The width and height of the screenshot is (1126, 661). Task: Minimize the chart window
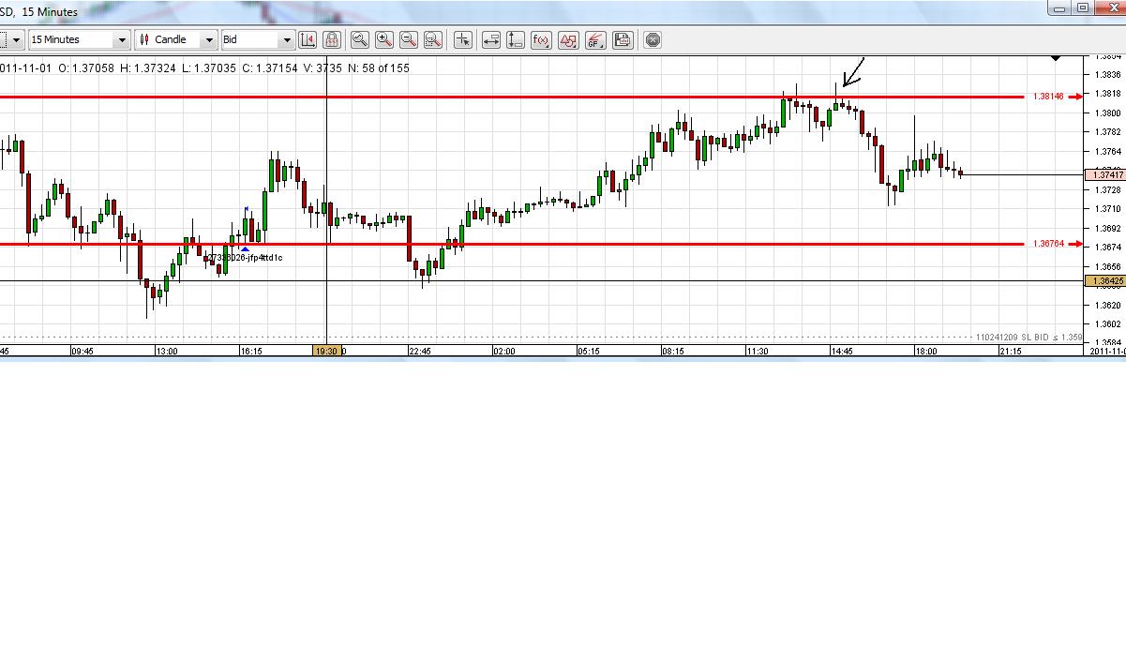(1059, 8)
